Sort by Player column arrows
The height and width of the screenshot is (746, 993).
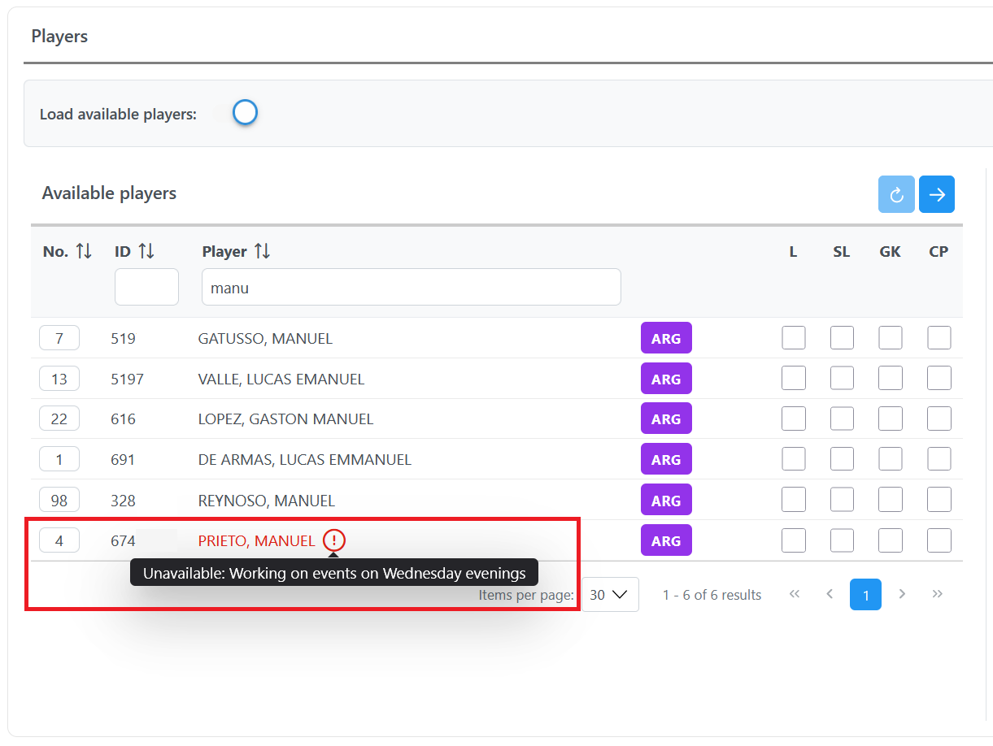[262, 252]
